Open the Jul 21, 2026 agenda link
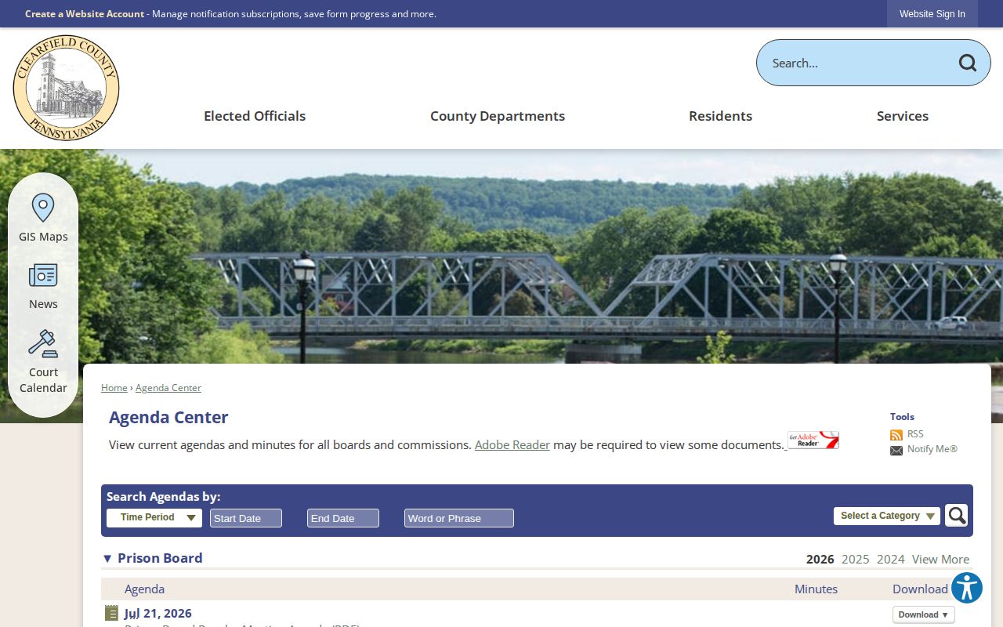 click(158, 613)
